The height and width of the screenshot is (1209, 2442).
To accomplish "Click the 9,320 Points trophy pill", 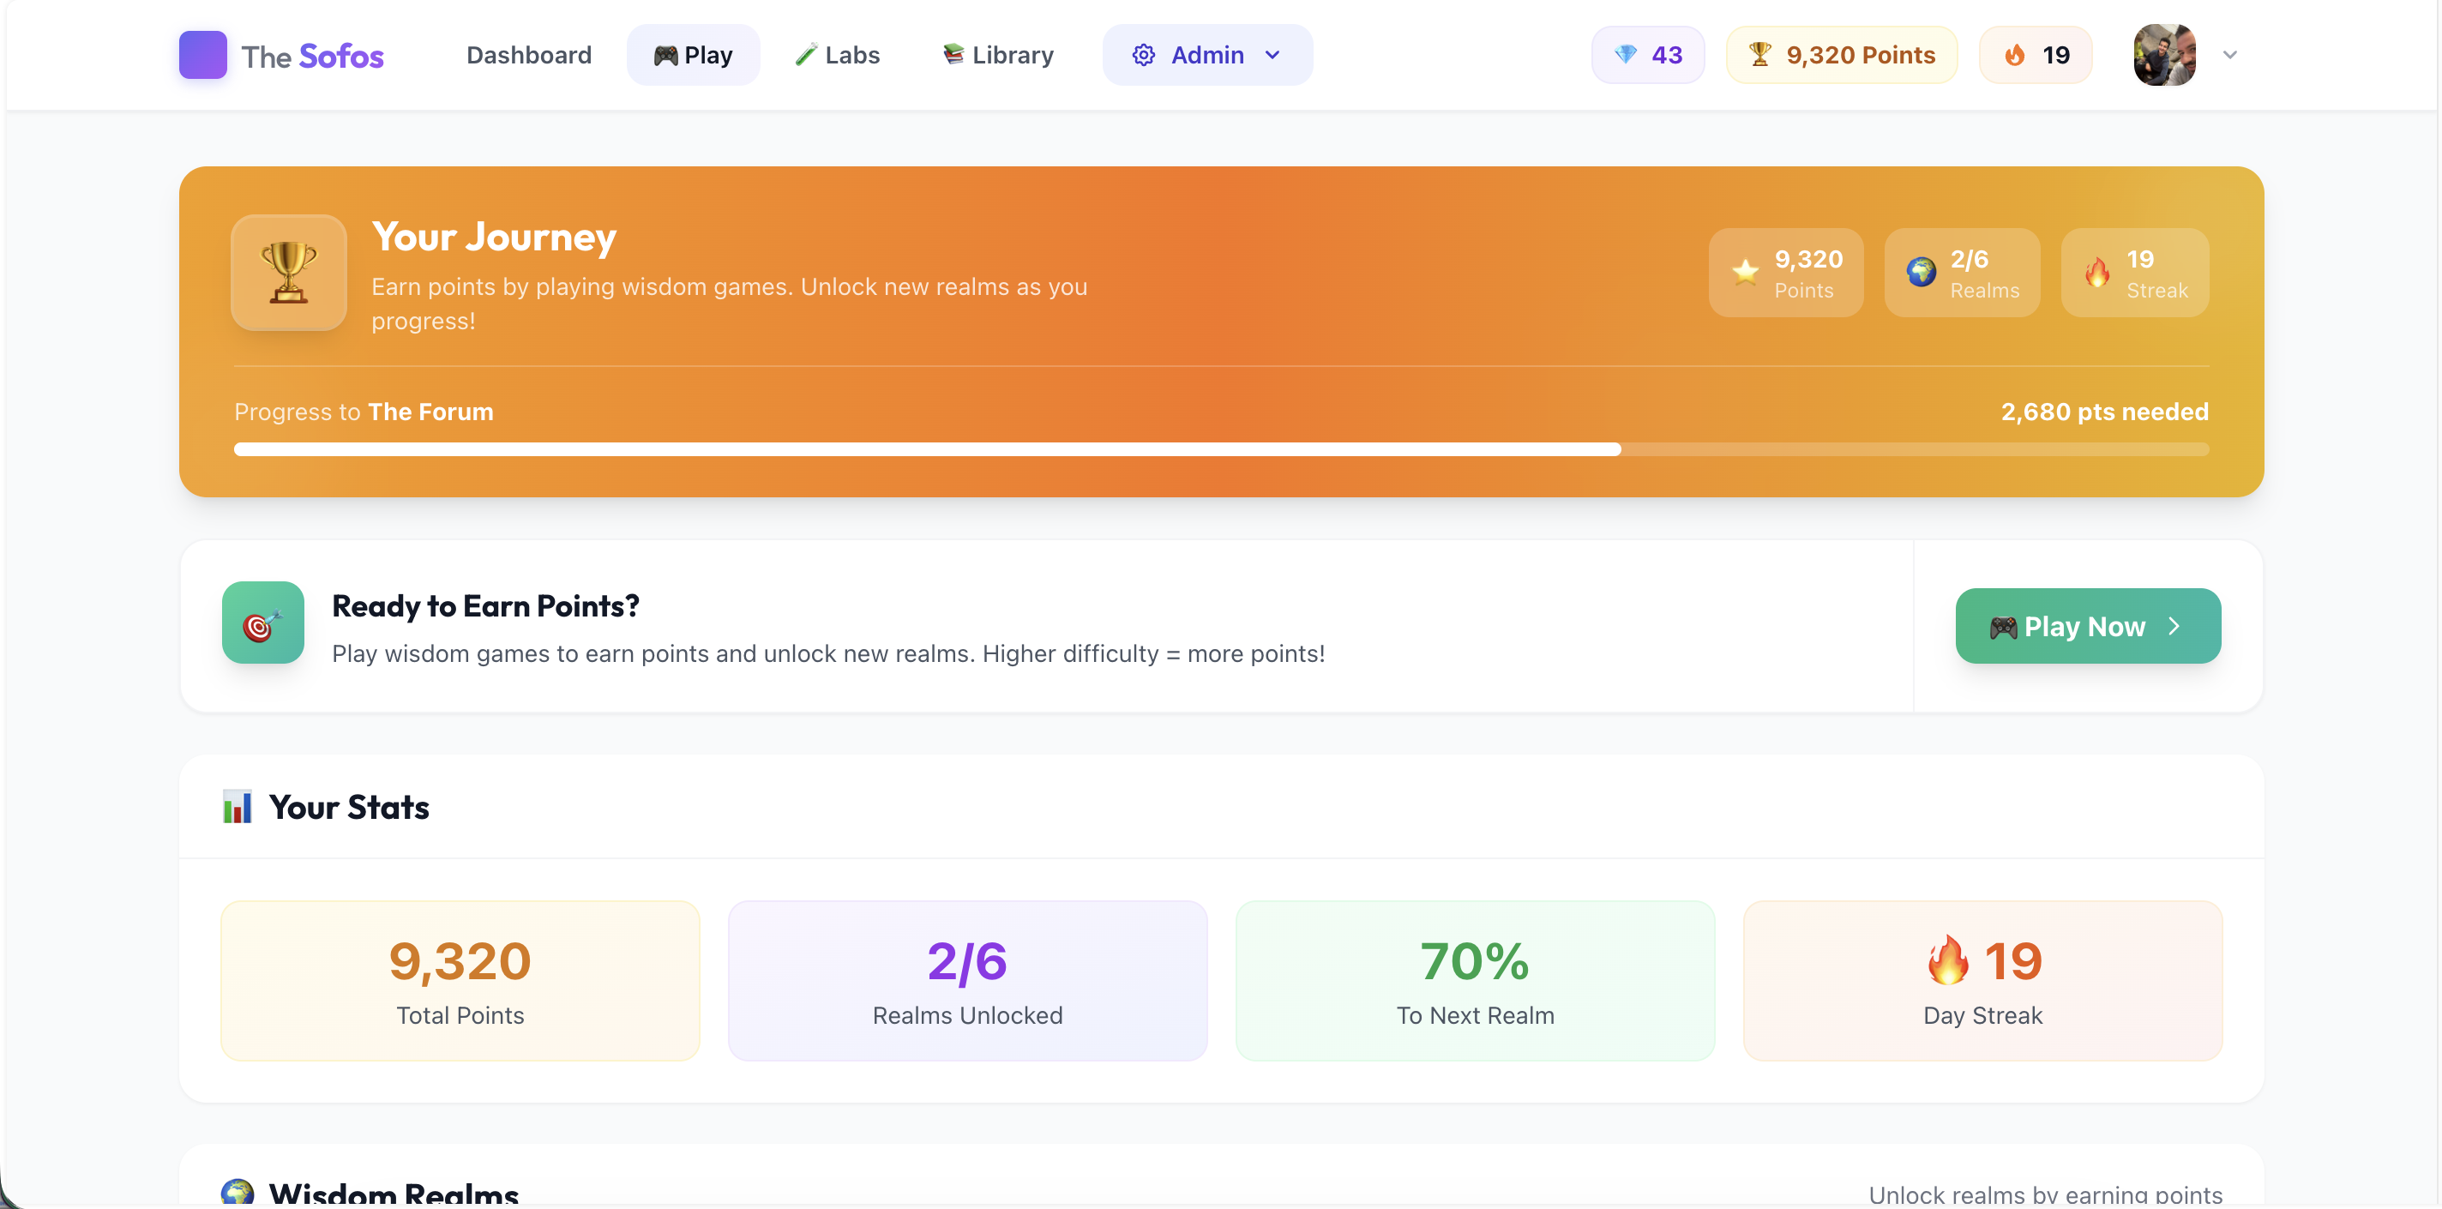I will pyautogui.click(x=1841, y=55).
